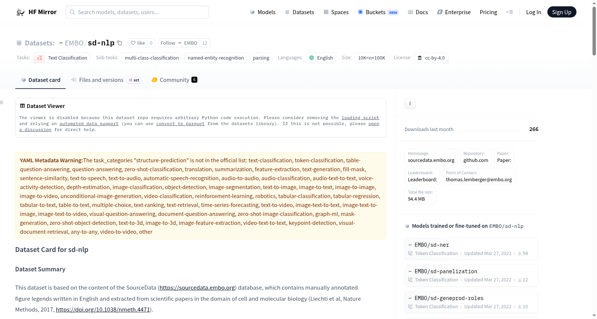Open the Pricing page
The height and width of the screenshot is (319, 597).
click(x=488, y=12)
